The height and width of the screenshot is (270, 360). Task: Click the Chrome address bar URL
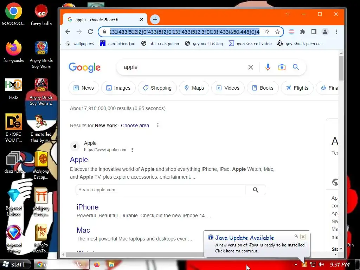point(184,32)
